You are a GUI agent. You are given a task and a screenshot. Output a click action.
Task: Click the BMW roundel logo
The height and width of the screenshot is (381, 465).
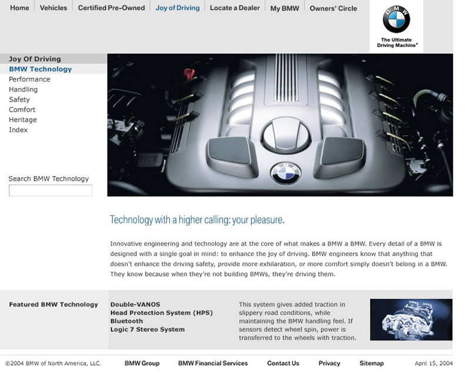coord(396,19)
